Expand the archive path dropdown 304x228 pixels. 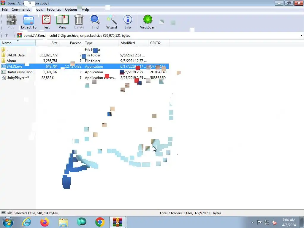[301, 36]
